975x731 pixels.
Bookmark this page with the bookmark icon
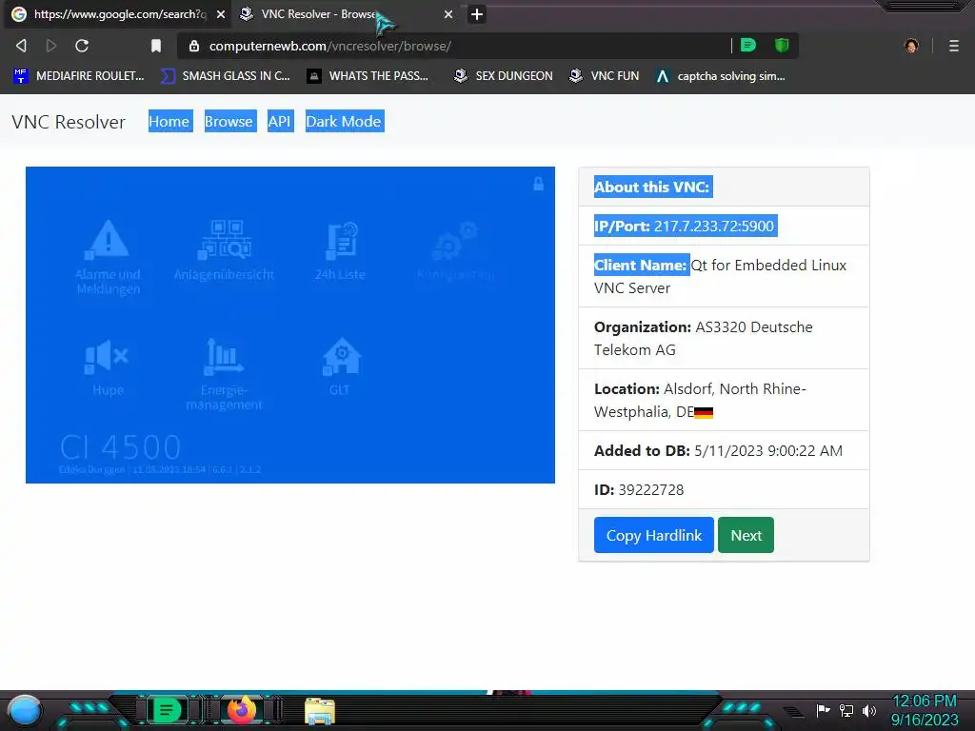(x=156, y=46)
